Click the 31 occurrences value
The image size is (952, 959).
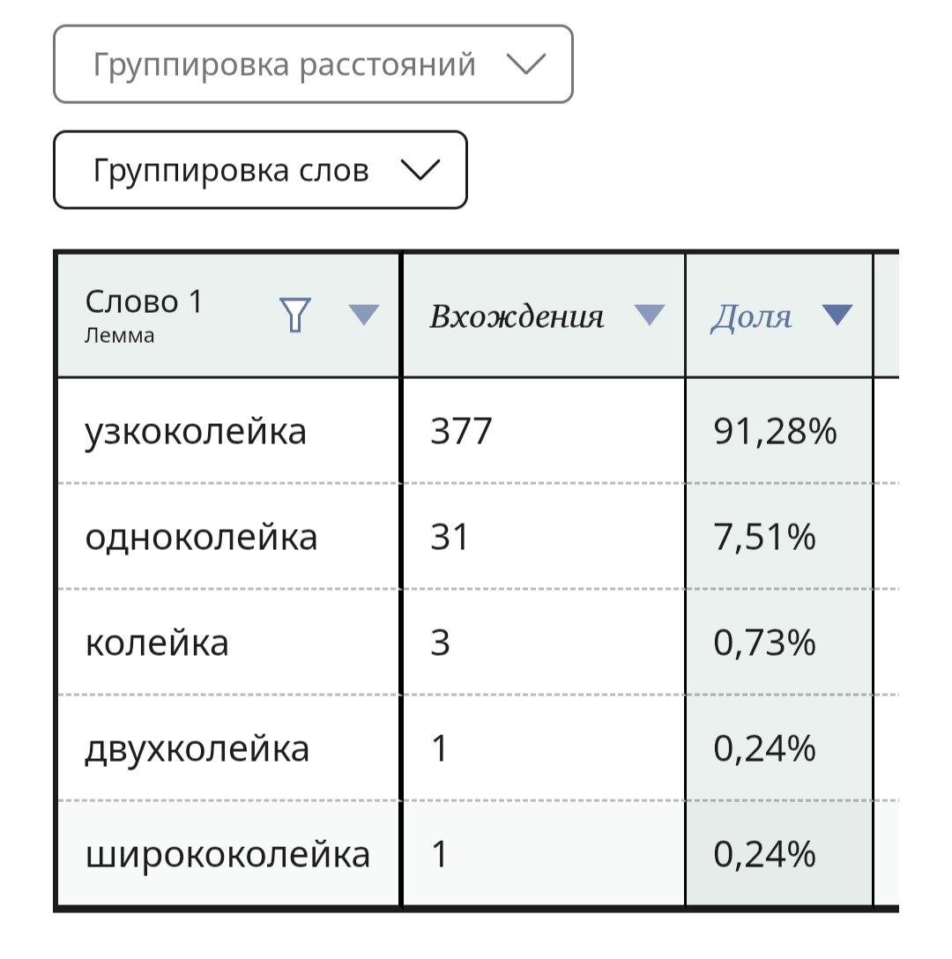point(449,537)
